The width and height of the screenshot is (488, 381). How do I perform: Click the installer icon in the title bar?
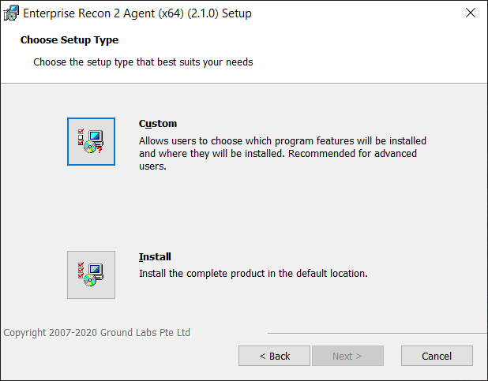(x=11, y=13)
